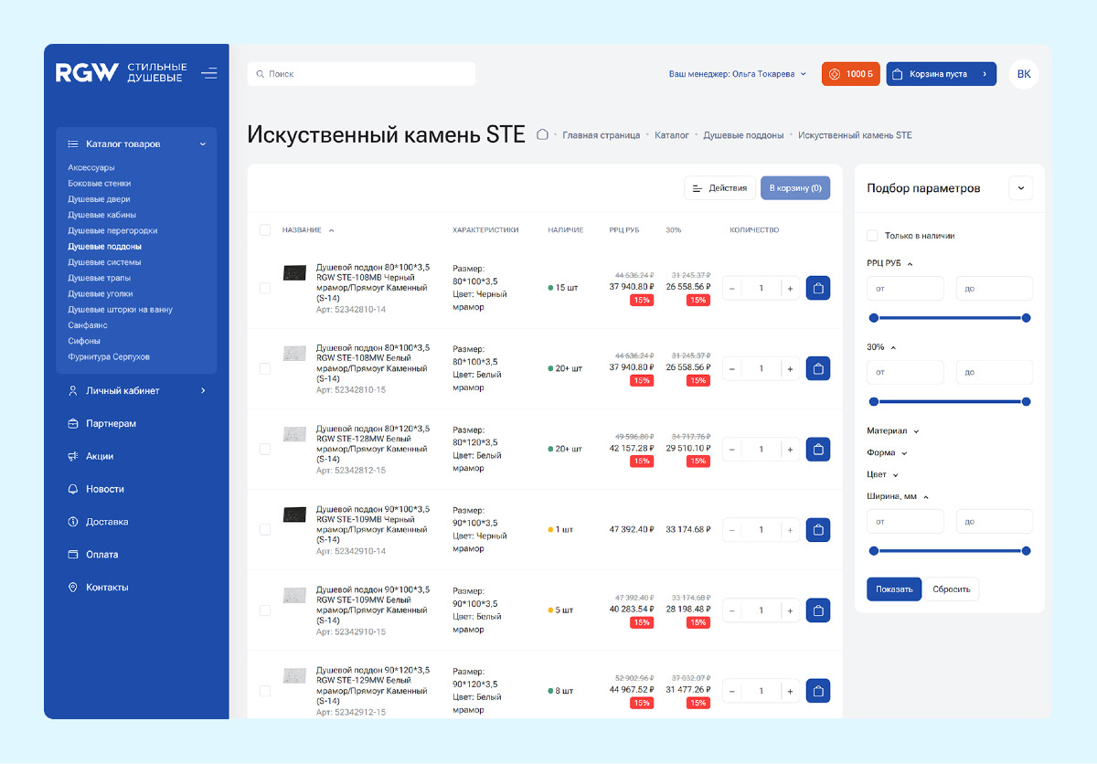Click the Акции megaphone icon in the sidebar

click(73, 456)
